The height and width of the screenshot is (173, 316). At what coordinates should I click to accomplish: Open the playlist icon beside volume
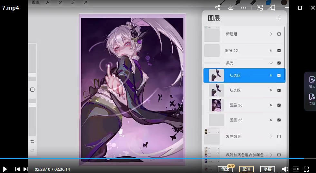point(296,169)
